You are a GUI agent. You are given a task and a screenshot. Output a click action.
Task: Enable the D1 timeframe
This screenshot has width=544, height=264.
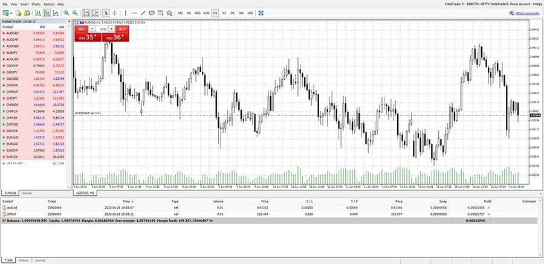[x=233, y=13]
